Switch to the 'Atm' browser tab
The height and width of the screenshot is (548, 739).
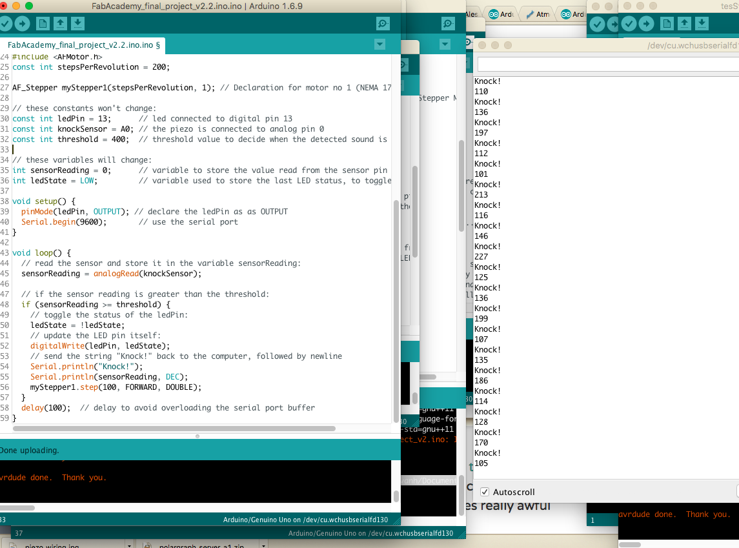pos(537,14)
